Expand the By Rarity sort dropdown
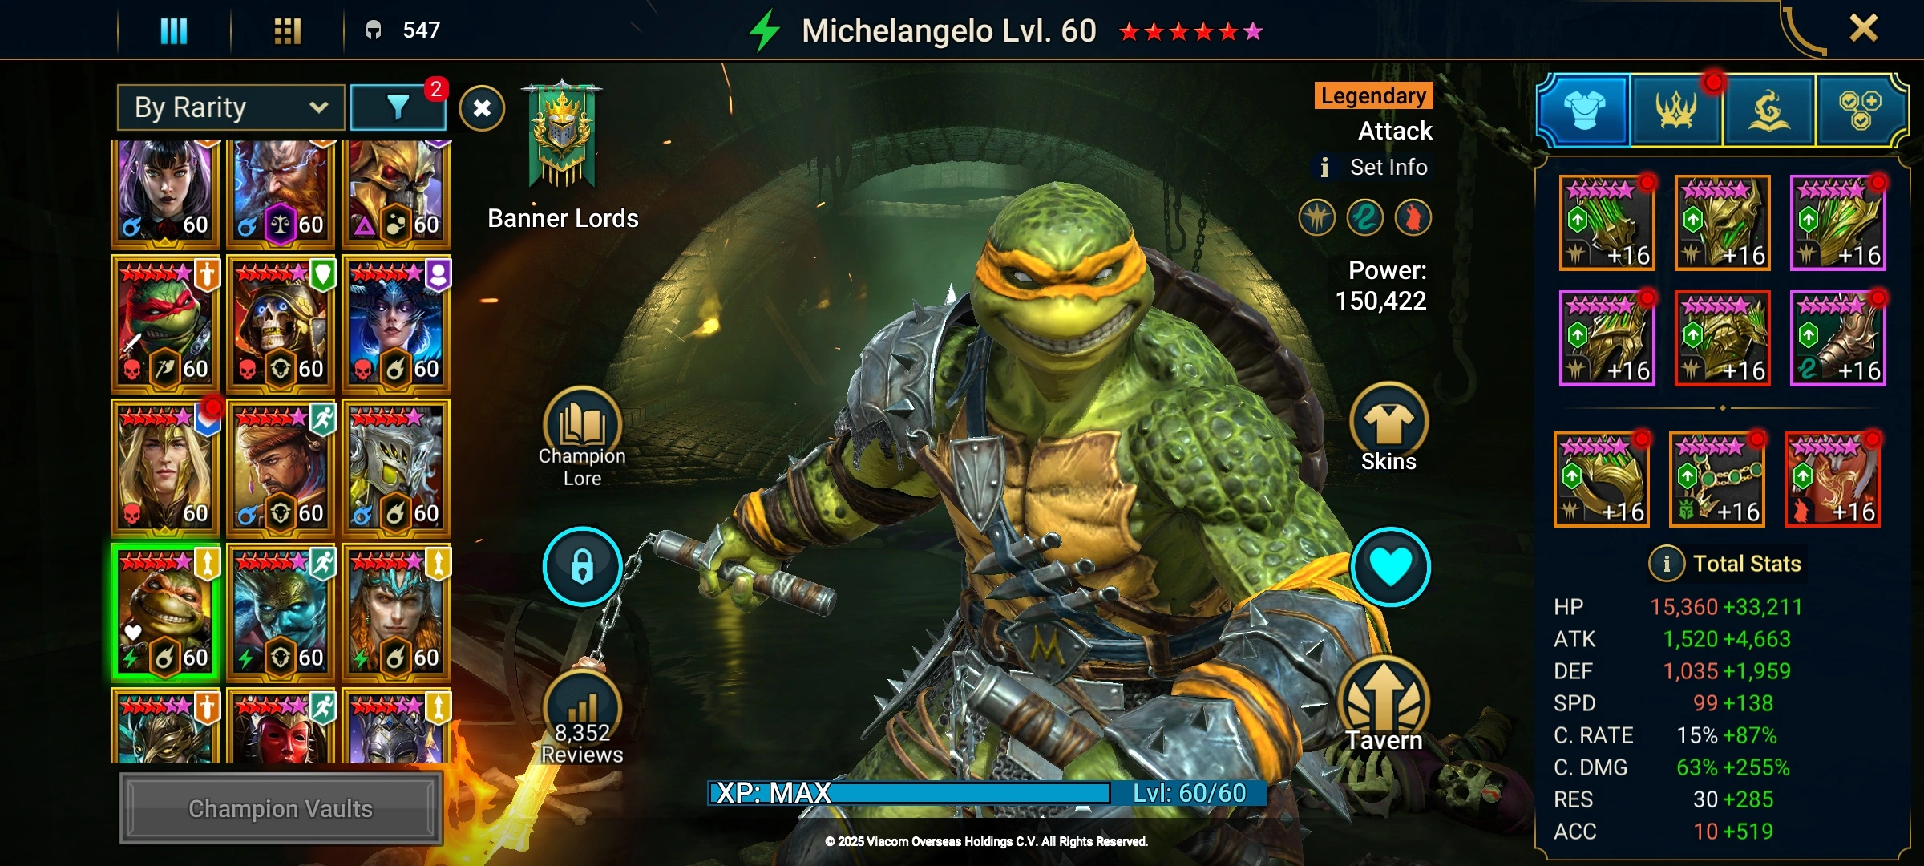The width and height of the screenshot is (1924, 866). coord(231,107)
